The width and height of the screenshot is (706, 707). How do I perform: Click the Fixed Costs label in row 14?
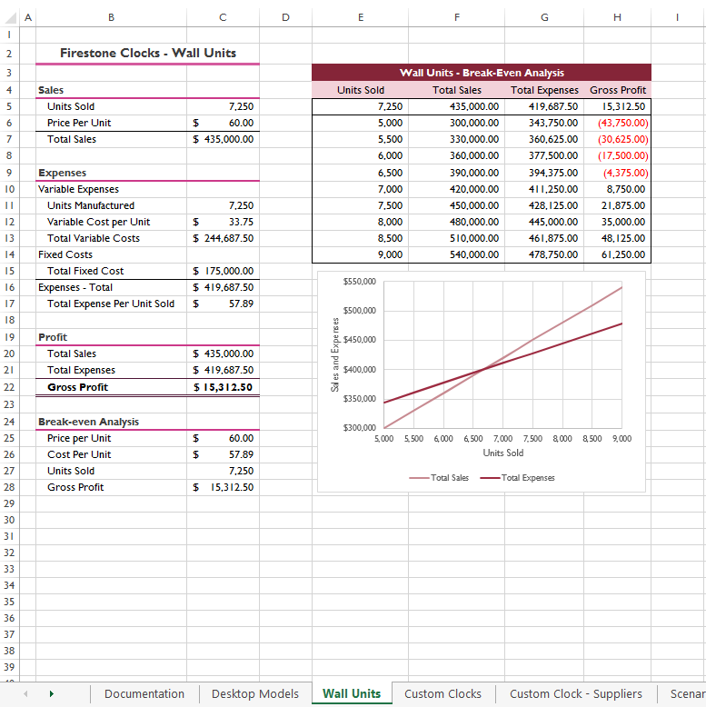[65, 254]
